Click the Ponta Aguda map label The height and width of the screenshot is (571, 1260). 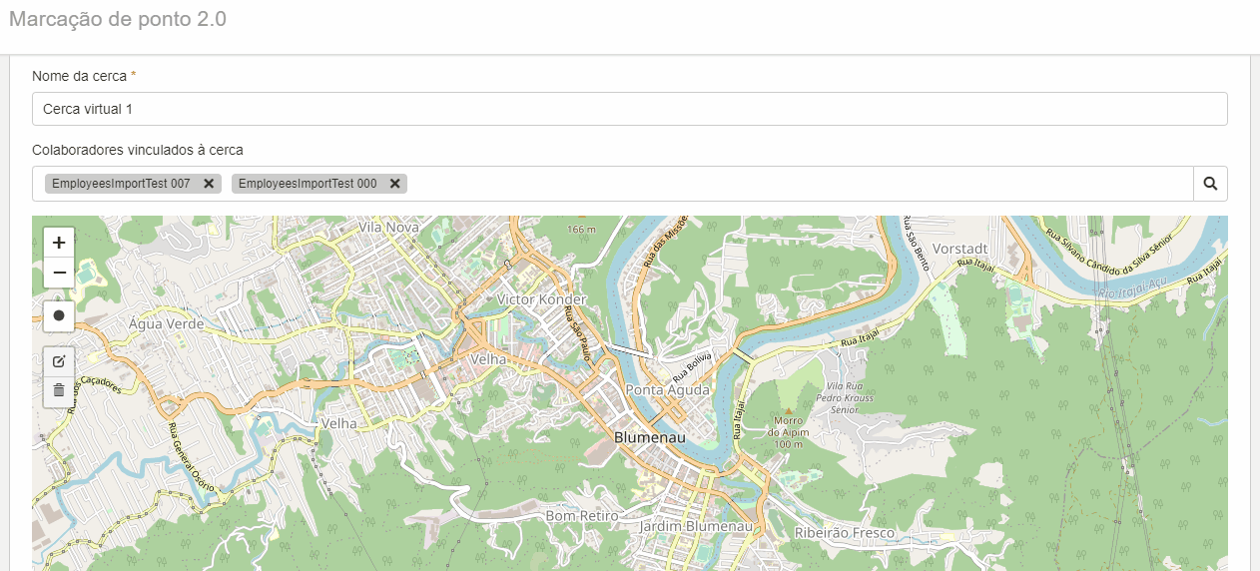[x=667, y=390]
